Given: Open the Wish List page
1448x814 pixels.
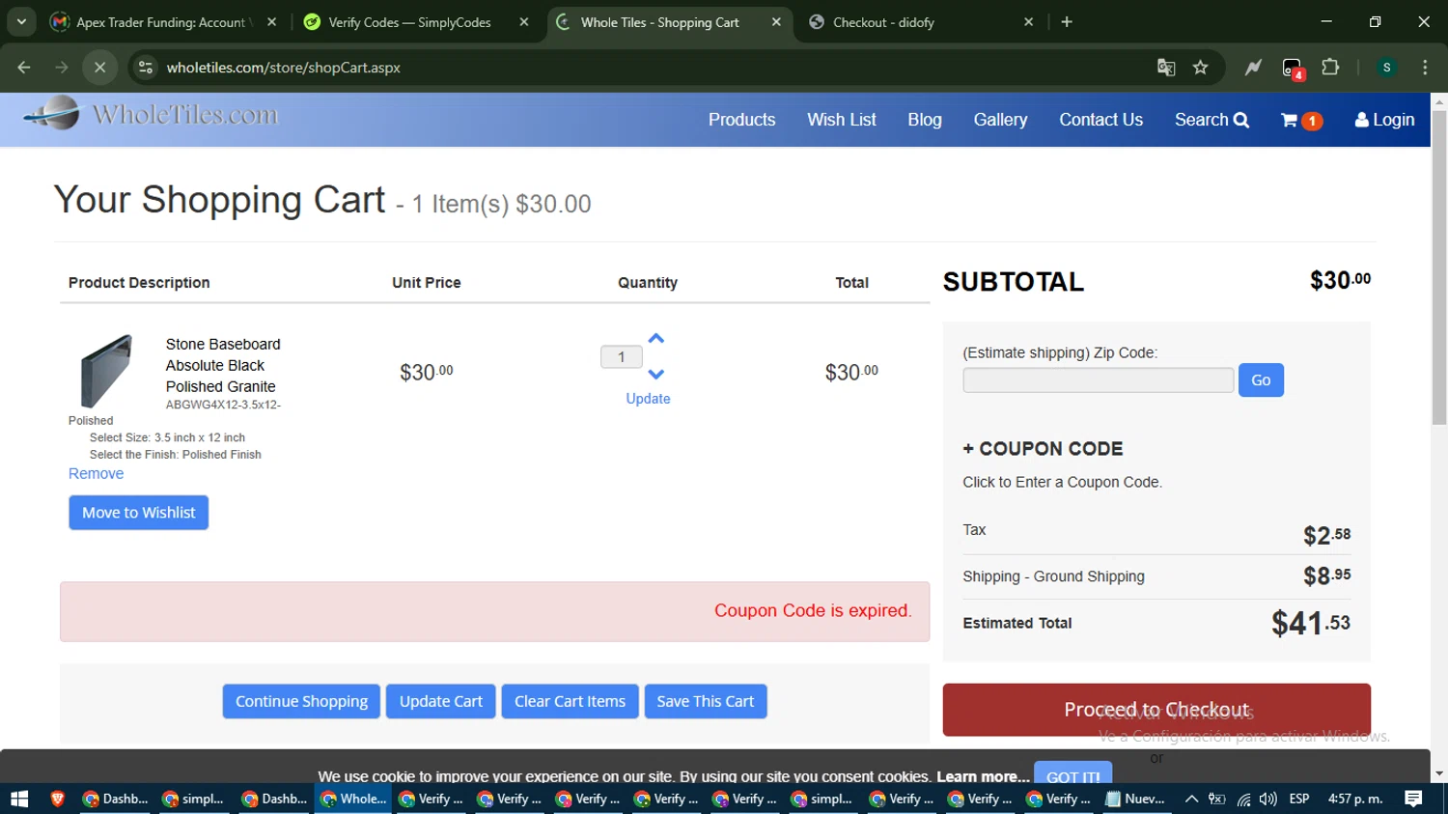Looking at the screenshot, I should 842,120.
